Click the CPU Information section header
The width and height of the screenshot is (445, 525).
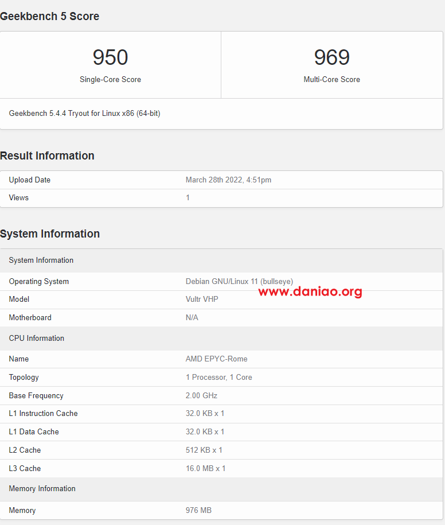pos(221,339)
